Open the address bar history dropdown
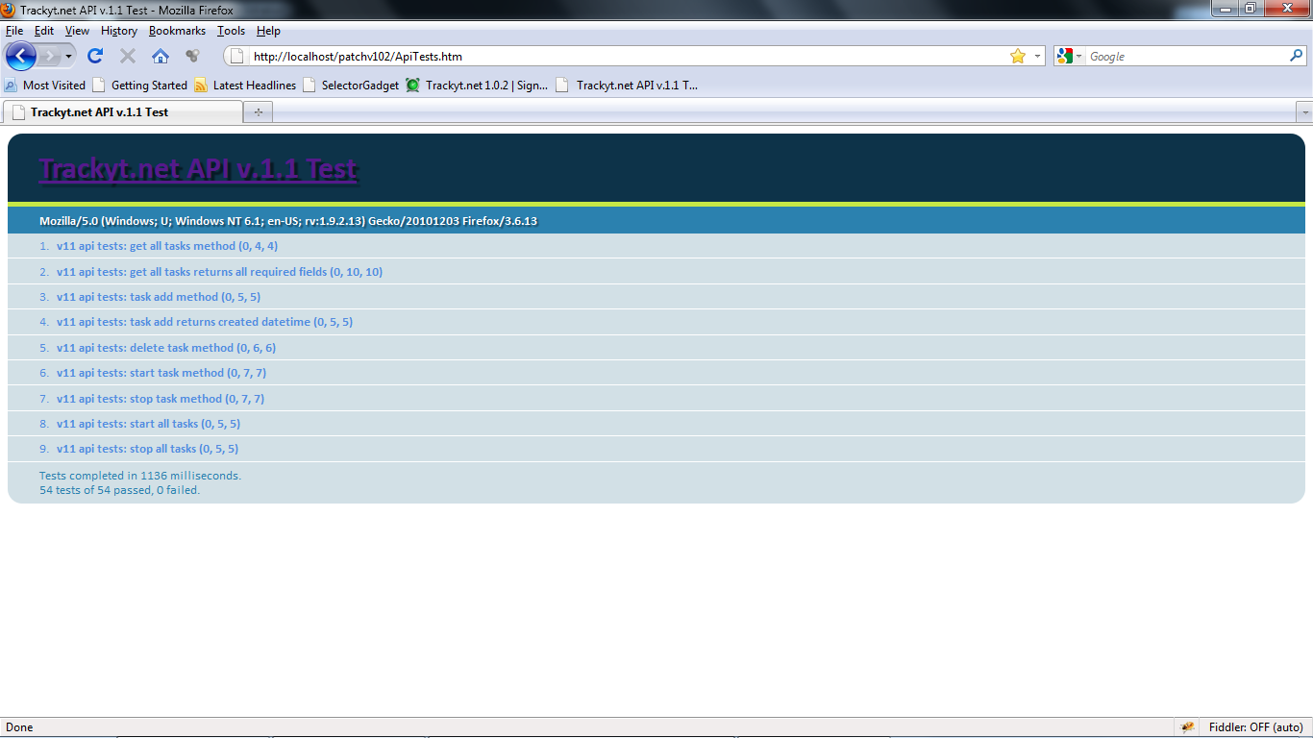 pos(1037,57)
